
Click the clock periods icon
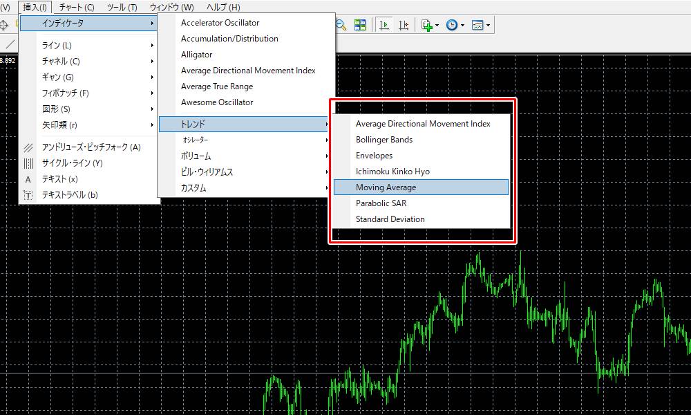coord(451,25)
